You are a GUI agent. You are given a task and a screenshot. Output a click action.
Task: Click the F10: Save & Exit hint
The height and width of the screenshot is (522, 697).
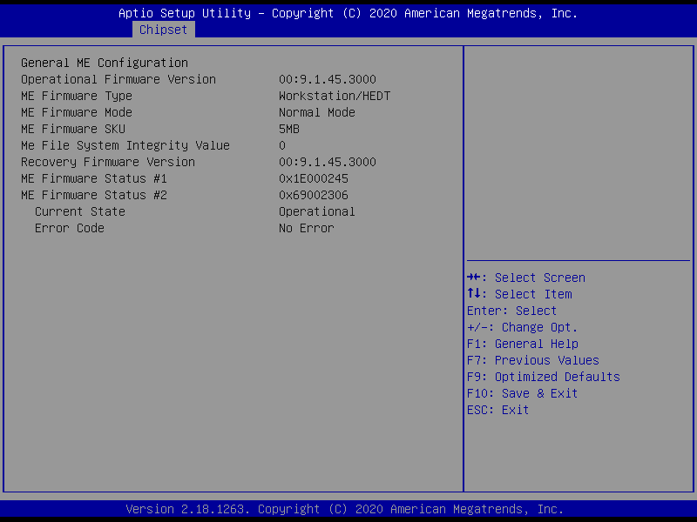(x=522, y=393)
